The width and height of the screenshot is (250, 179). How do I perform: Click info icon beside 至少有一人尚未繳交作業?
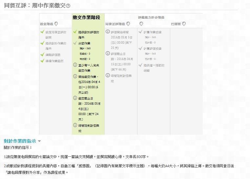tap(75, 65)
